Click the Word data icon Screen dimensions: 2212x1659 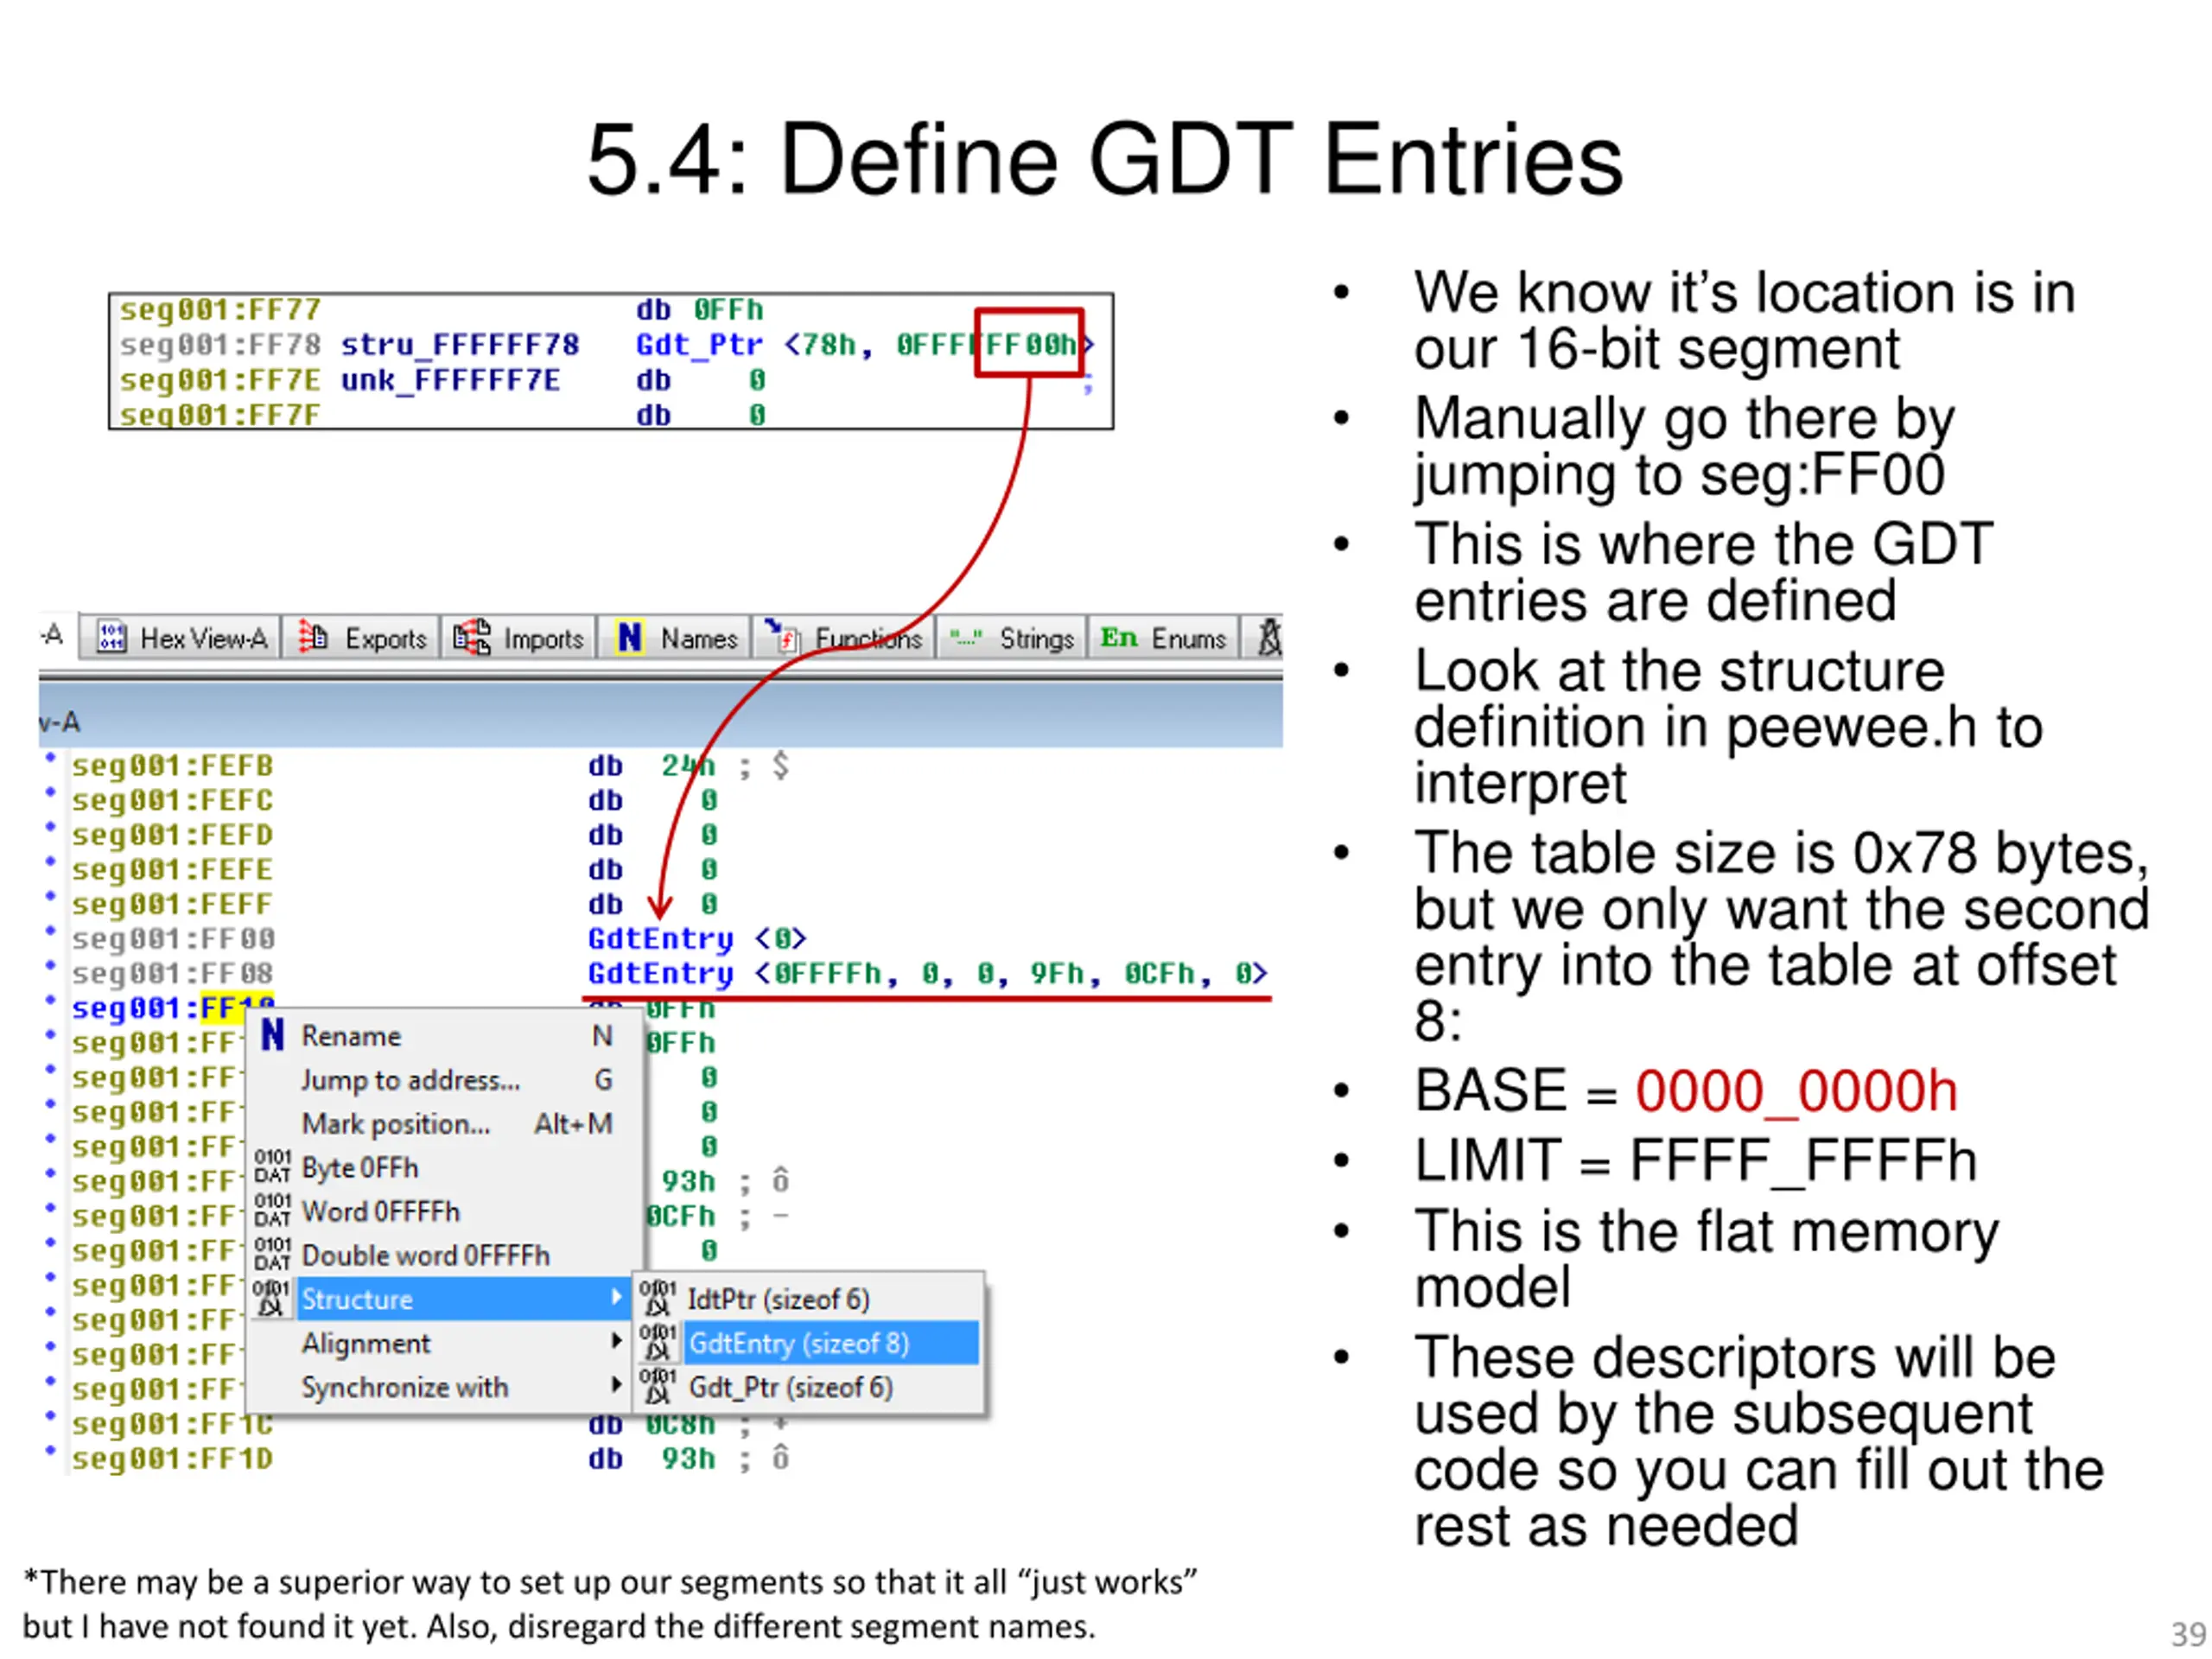(272, 1211)
